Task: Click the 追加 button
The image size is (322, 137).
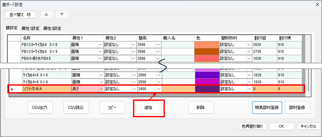Action: [148, 108]
